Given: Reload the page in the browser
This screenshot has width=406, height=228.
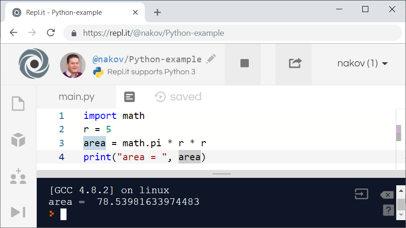Looking at the screenshot, I should tap(51, 33).
